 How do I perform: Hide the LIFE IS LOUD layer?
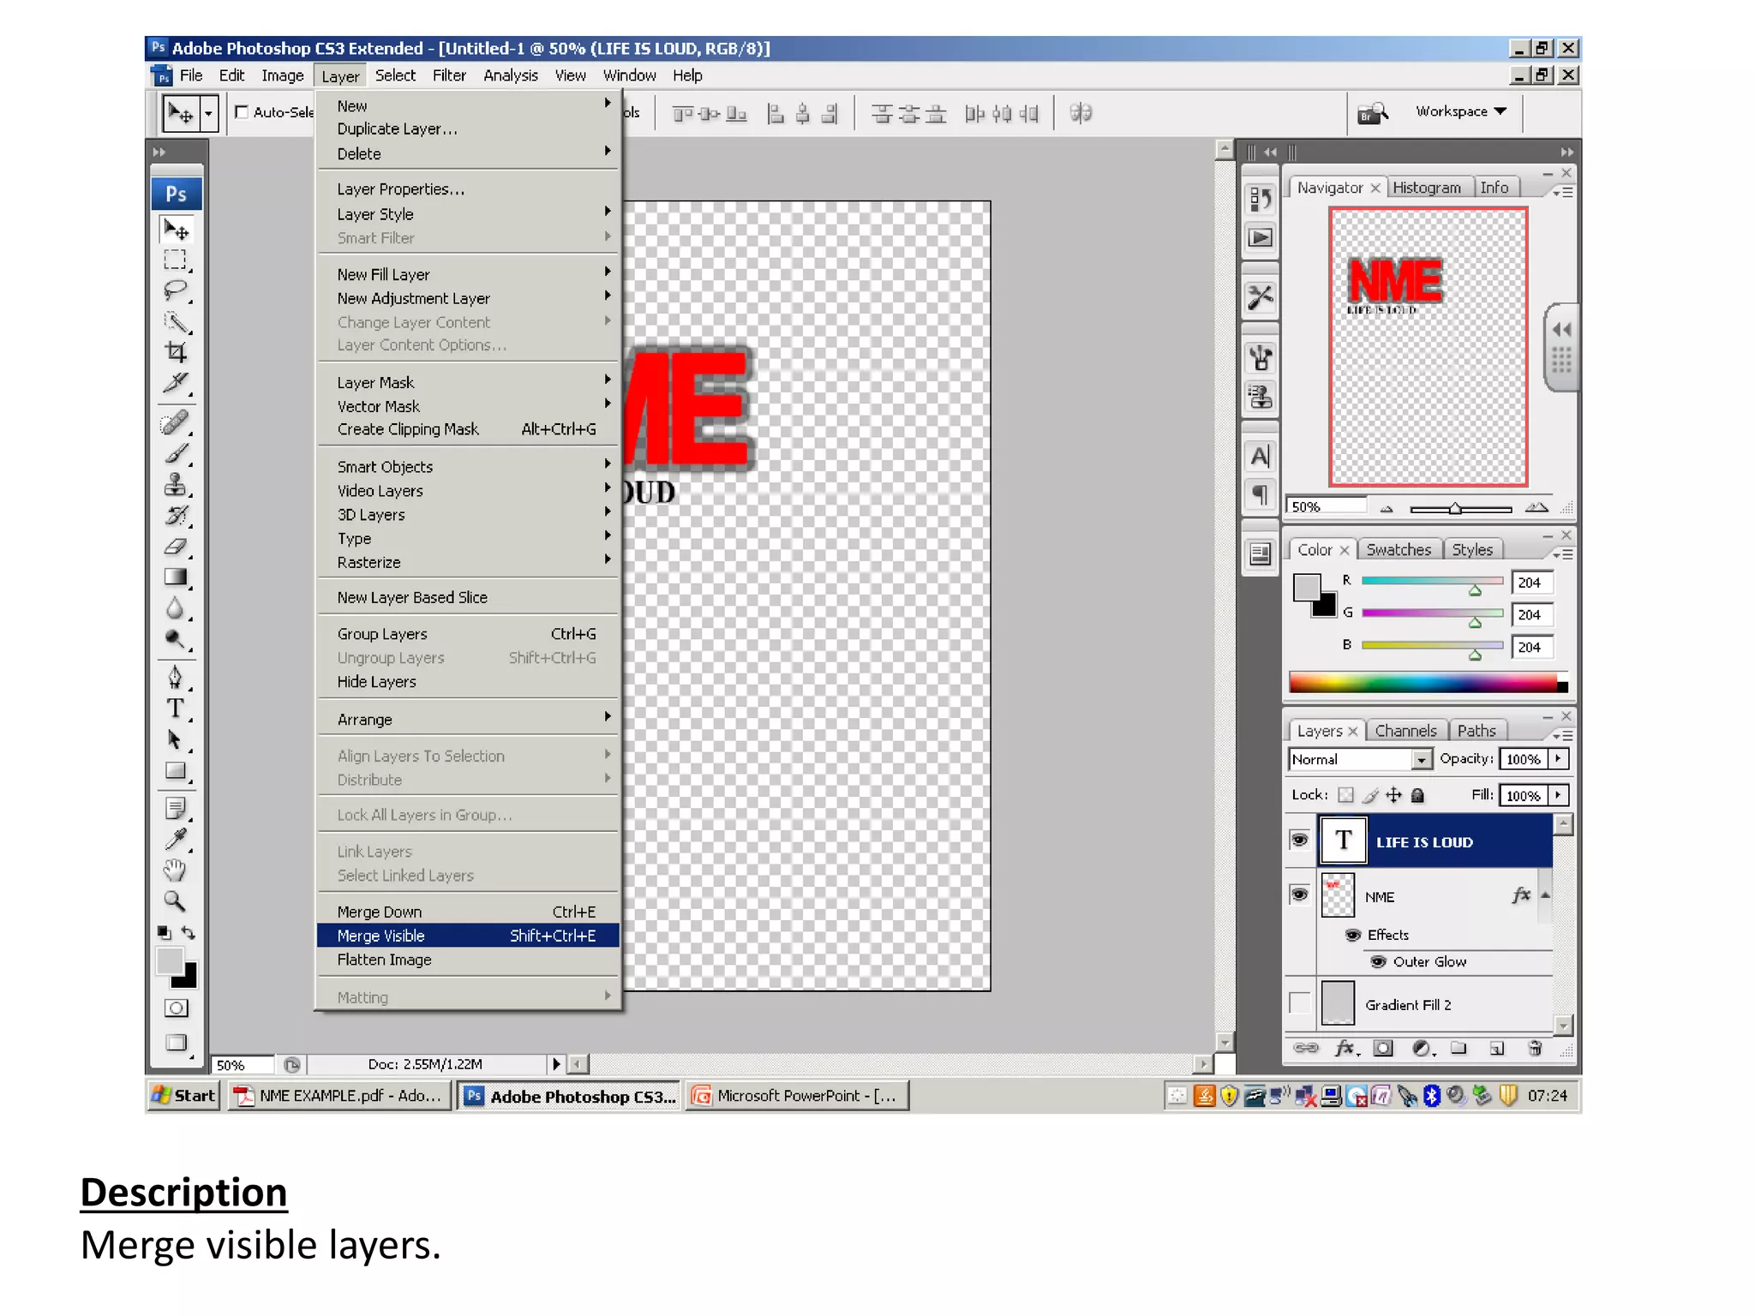coord(1299,840)
